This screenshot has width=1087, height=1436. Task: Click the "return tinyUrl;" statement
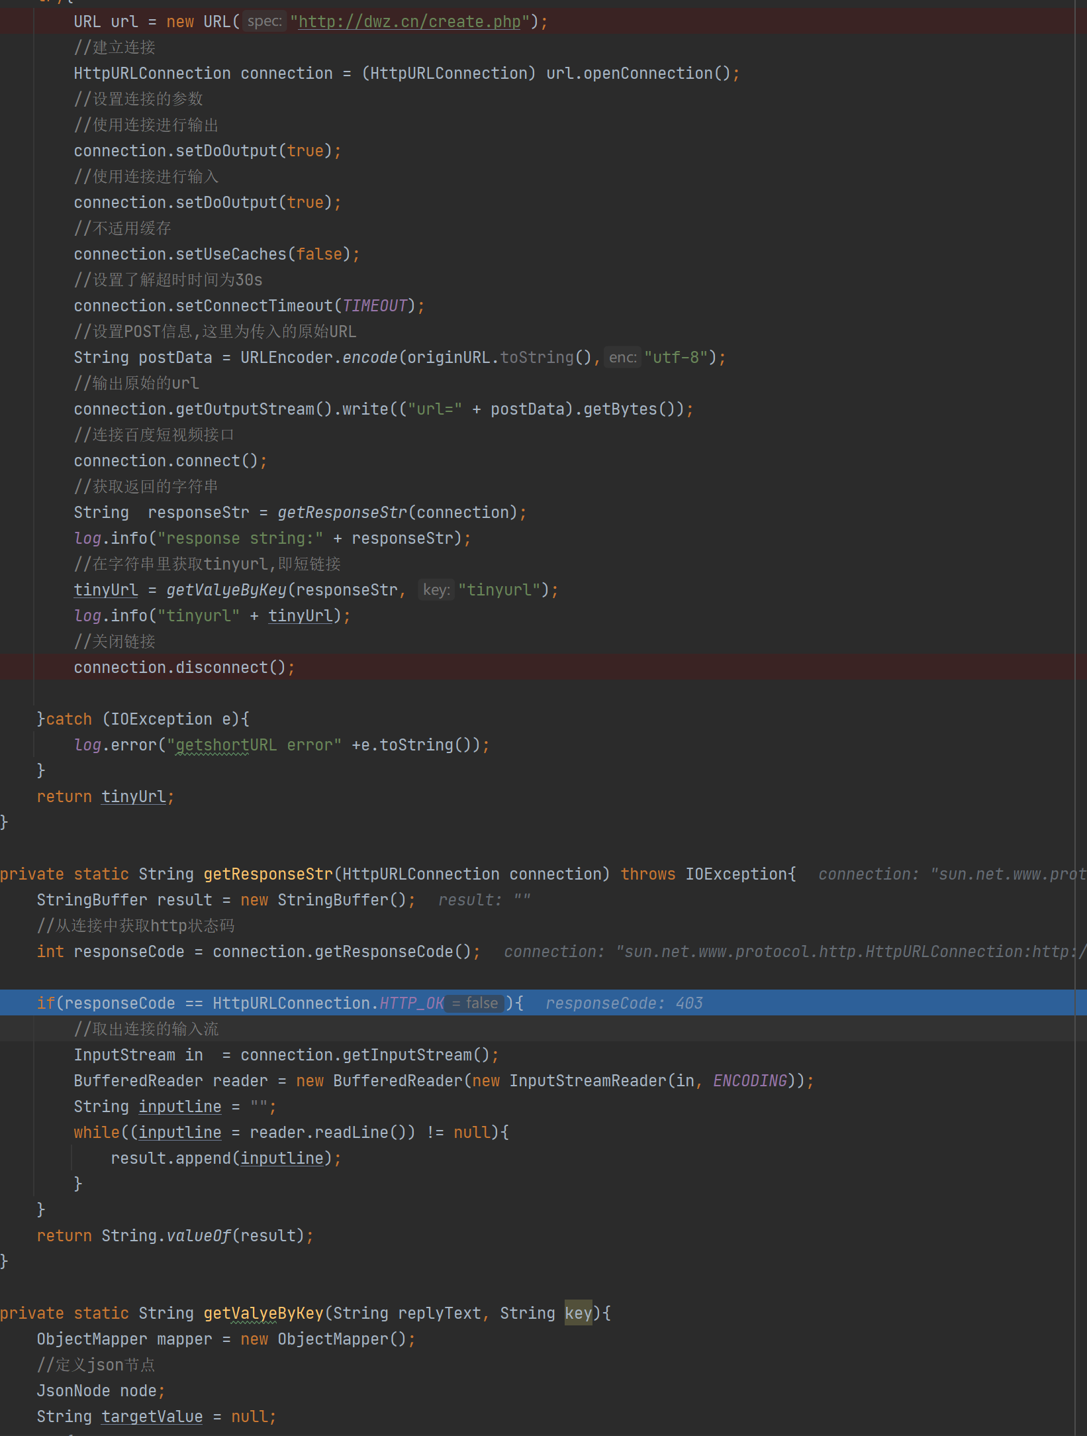click(105, 797)
